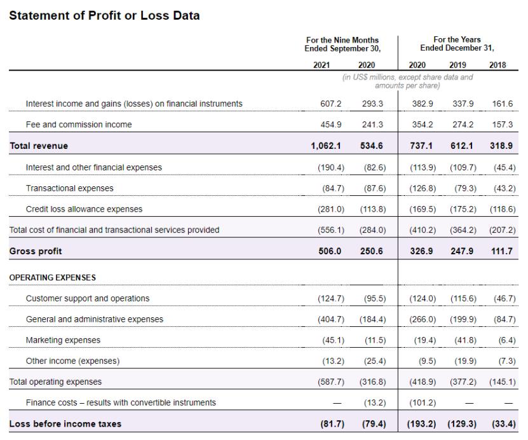Screen dimensions: 528x440
Task: Click the Marketing expenses row label
Action: (x=63, y=340)
